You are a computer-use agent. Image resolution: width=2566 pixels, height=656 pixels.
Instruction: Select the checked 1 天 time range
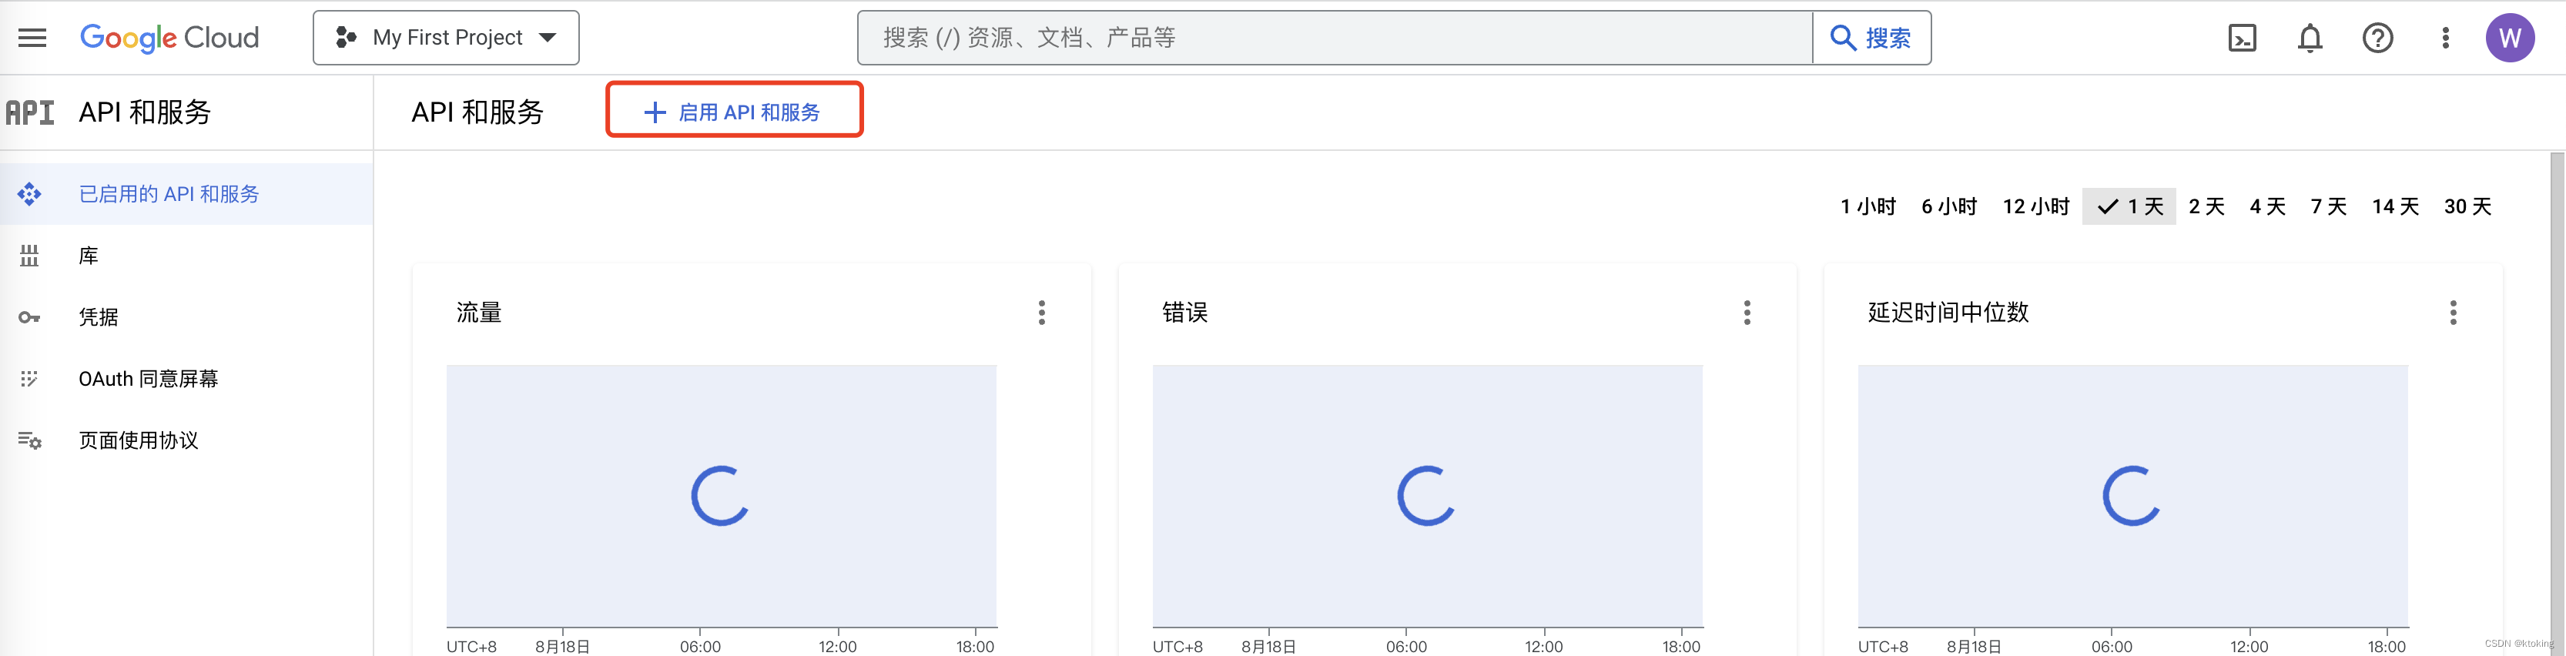(x=2129, y=206)
